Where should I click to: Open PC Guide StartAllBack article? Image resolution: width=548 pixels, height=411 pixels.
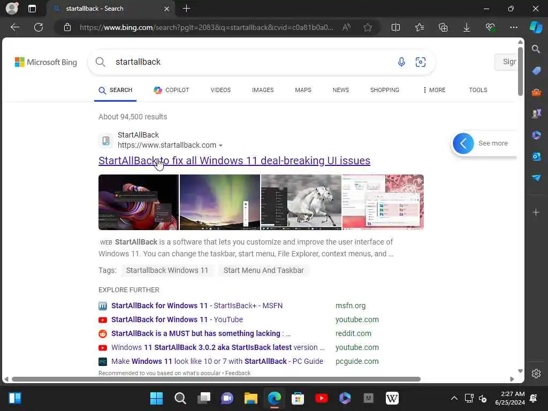217,361
